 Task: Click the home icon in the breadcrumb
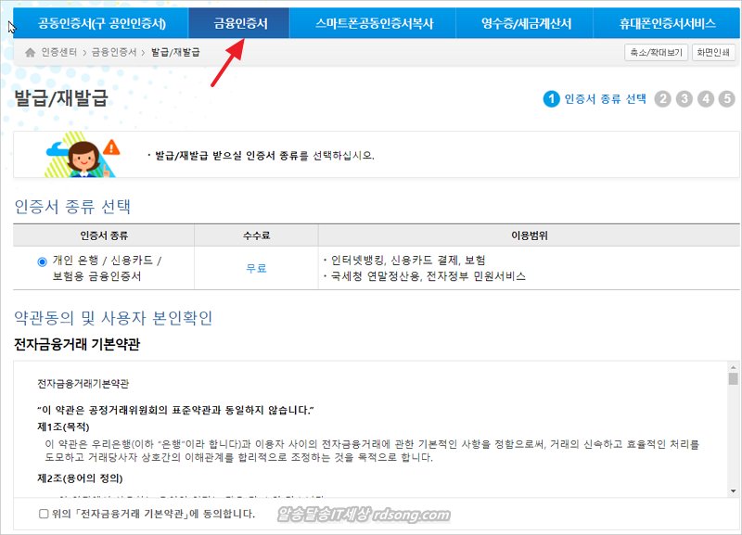(31, 53)
